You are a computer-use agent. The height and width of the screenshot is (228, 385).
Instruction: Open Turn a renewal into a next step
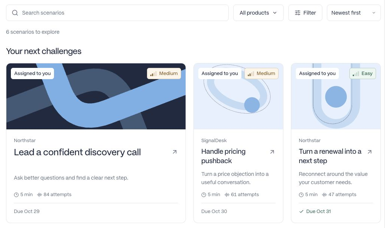(x=330, y=156)
